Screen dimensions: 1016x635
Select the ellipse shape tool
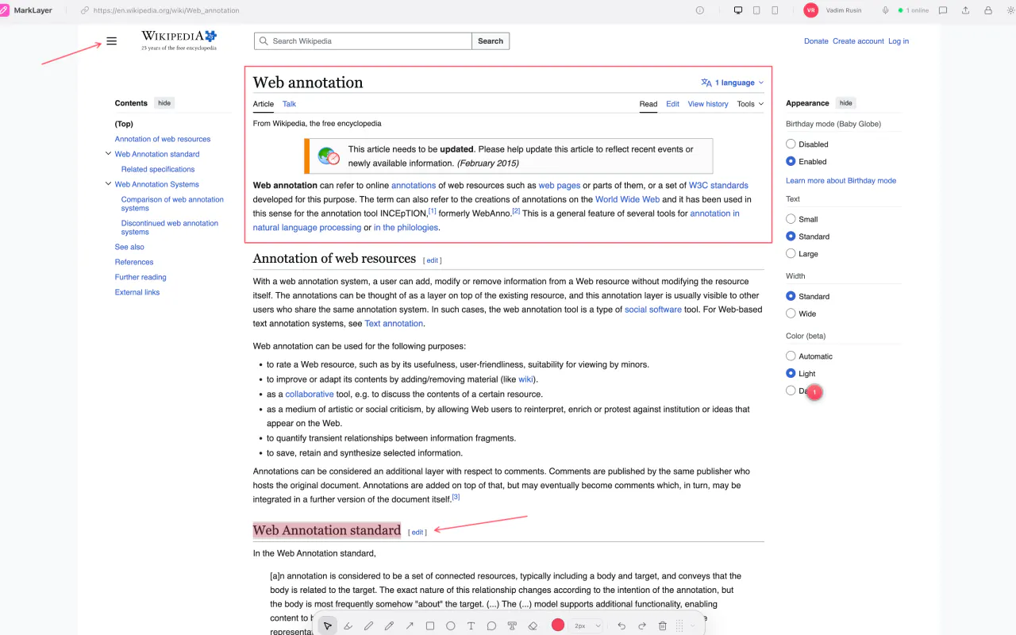tap(451, 625)
